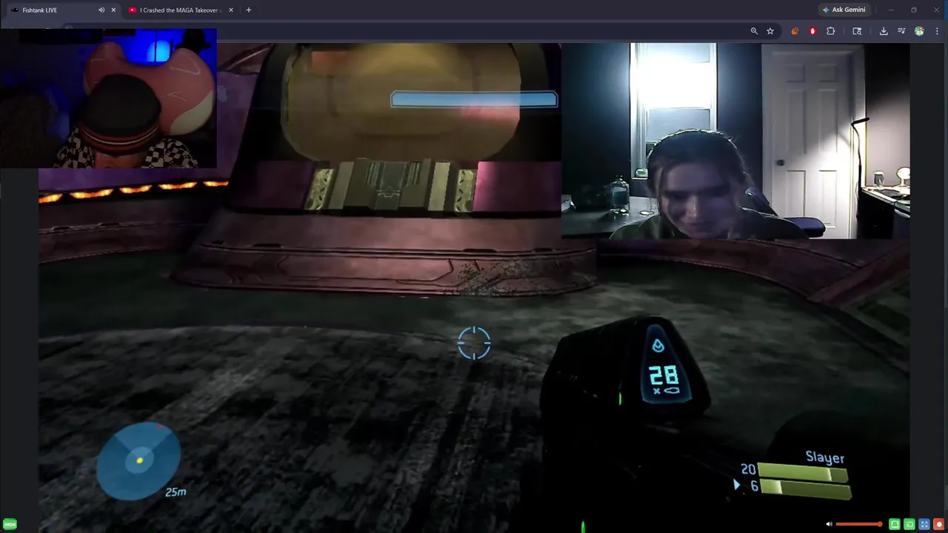948x533 pixels.
Task: Open the Extensions puzzle-piece menu
Action: [x=830, y=31]
